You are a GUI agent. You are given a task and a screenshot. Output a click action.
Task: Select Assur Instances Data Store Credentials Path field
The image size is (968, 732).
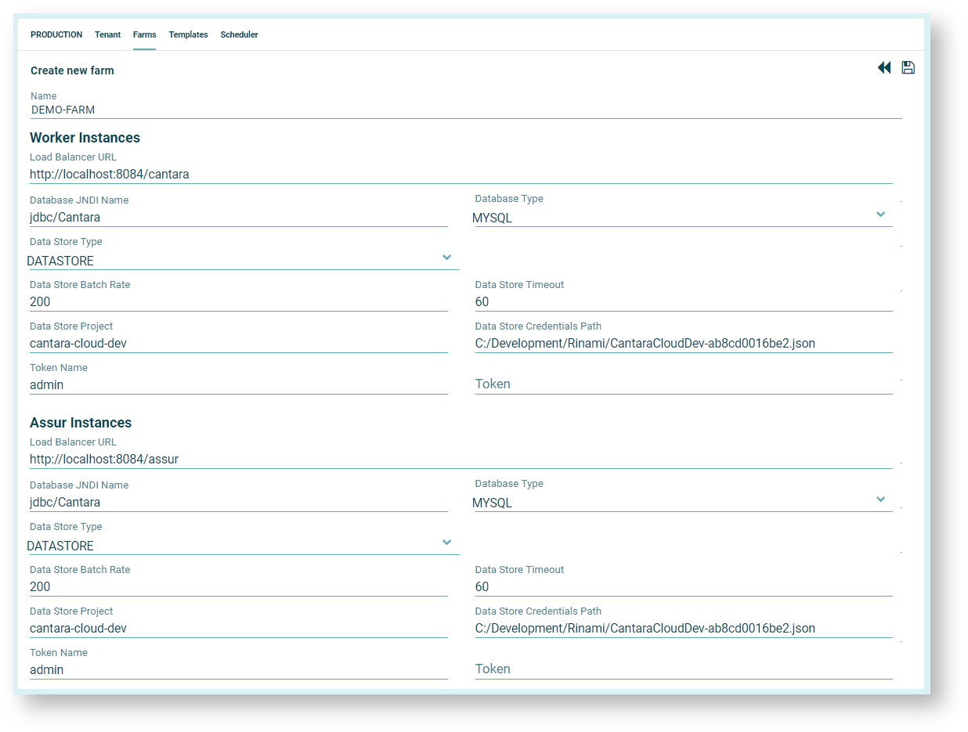[x=683, y=629]
